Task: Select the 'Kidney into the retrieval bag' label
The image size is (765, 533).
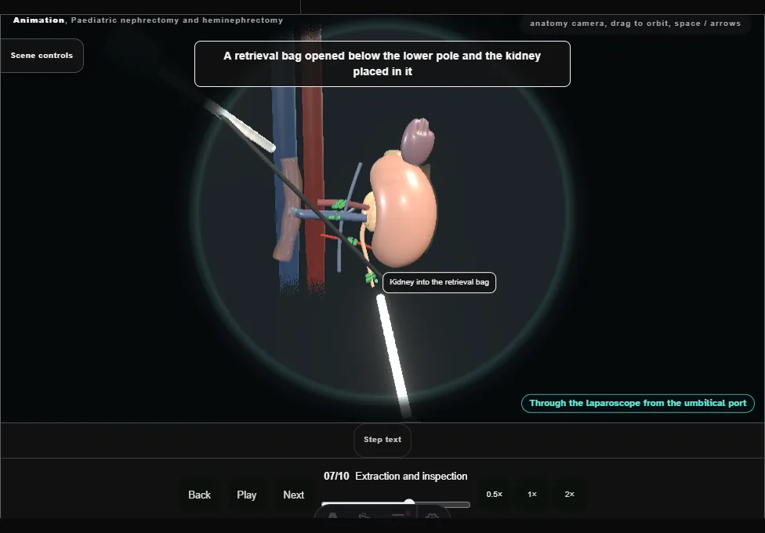Action: (439, 282)
